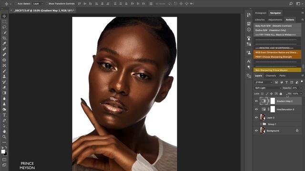Click Auto-Align Layers icon in options bar
Image resolution: width=305 pixels, height=171 pixels.
151,3
